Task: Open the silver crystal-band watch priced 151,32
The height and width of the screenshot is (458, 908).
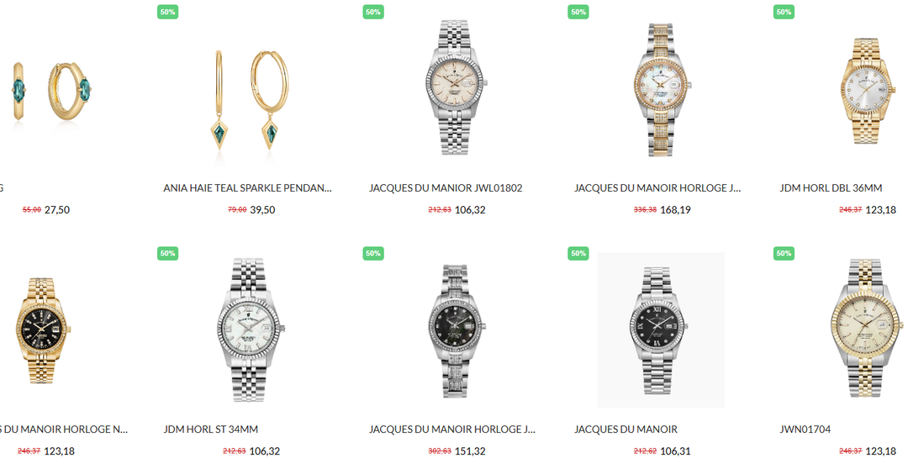Action: click(x=456, y=330)
